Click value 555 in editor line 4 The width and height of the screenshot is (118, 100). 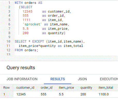[x=26, y=16]
